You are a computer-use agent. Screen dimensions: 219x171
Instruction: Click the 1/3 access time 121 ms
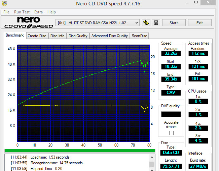click(198, 66)
